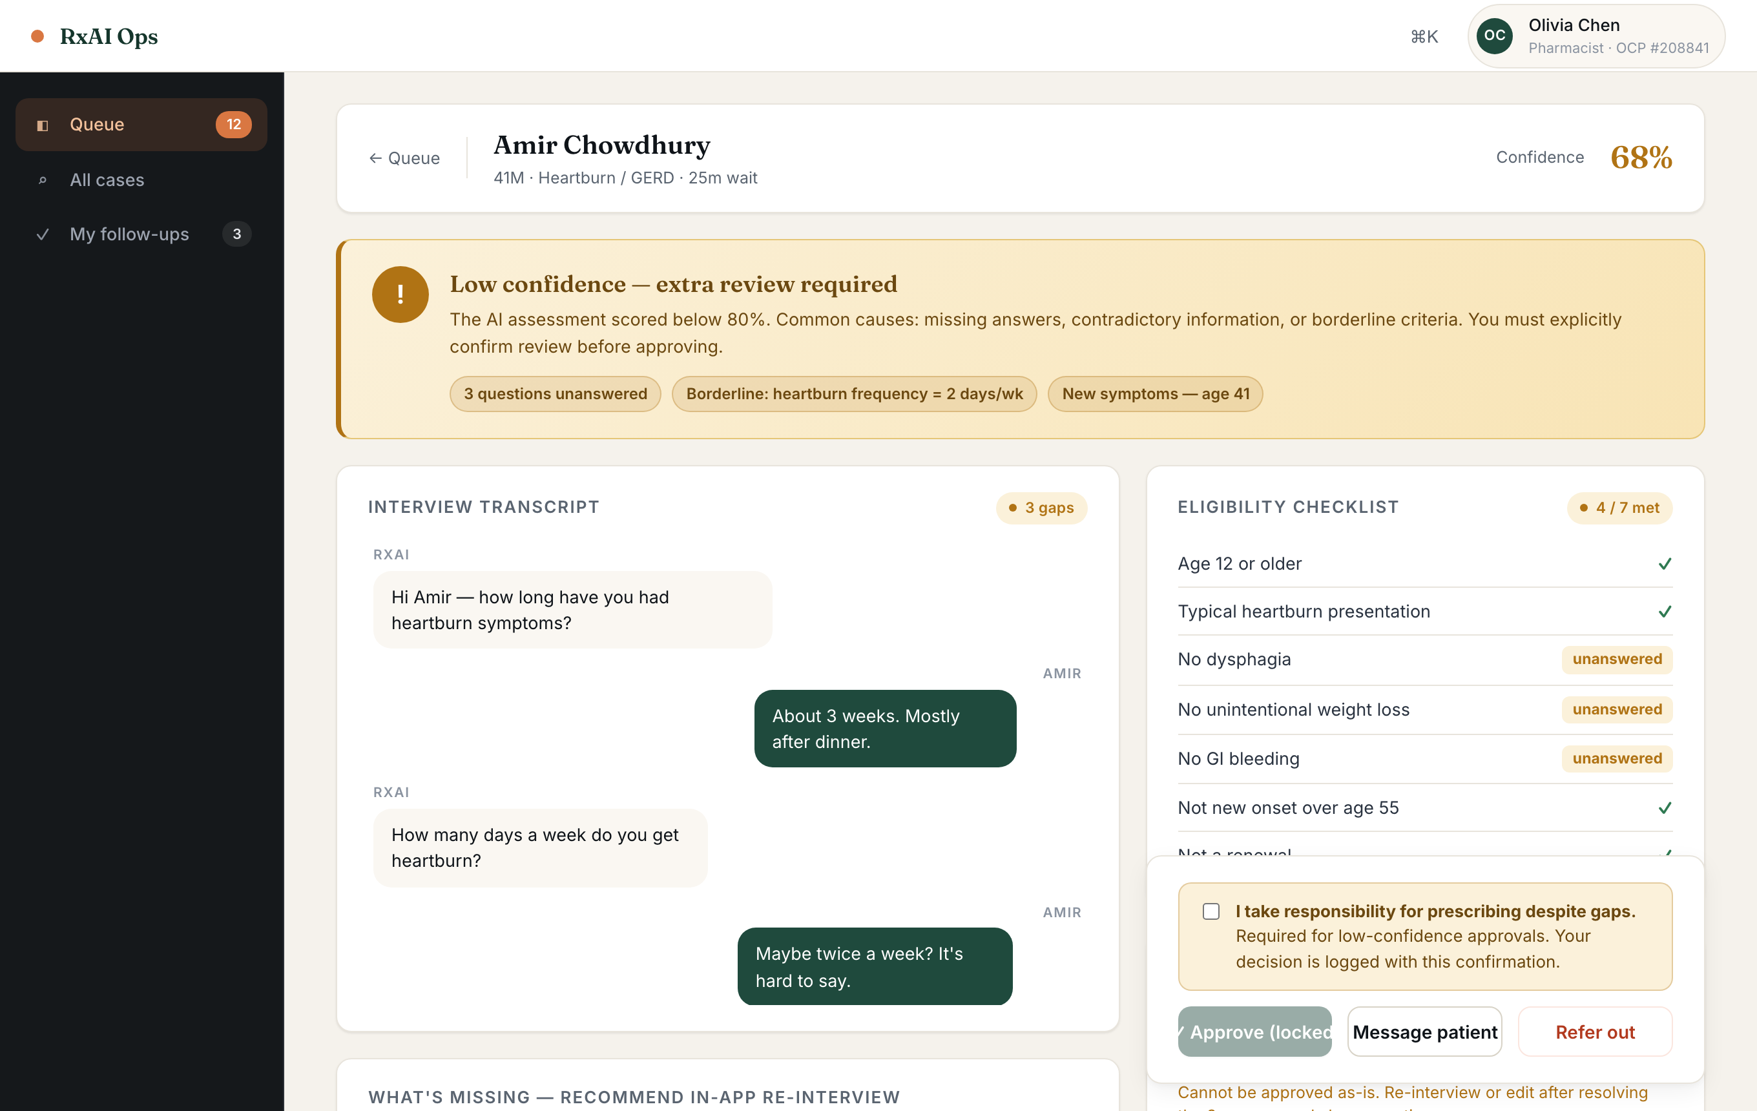Screen dimensions: 1757x1111
Task: Open All cases in sidebar
Action: [141, 180]
